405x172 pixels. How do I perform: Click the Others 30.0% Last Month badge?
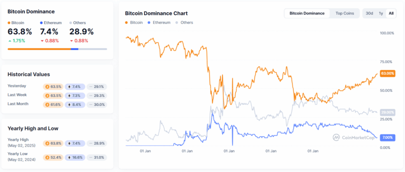pos(97,105)
